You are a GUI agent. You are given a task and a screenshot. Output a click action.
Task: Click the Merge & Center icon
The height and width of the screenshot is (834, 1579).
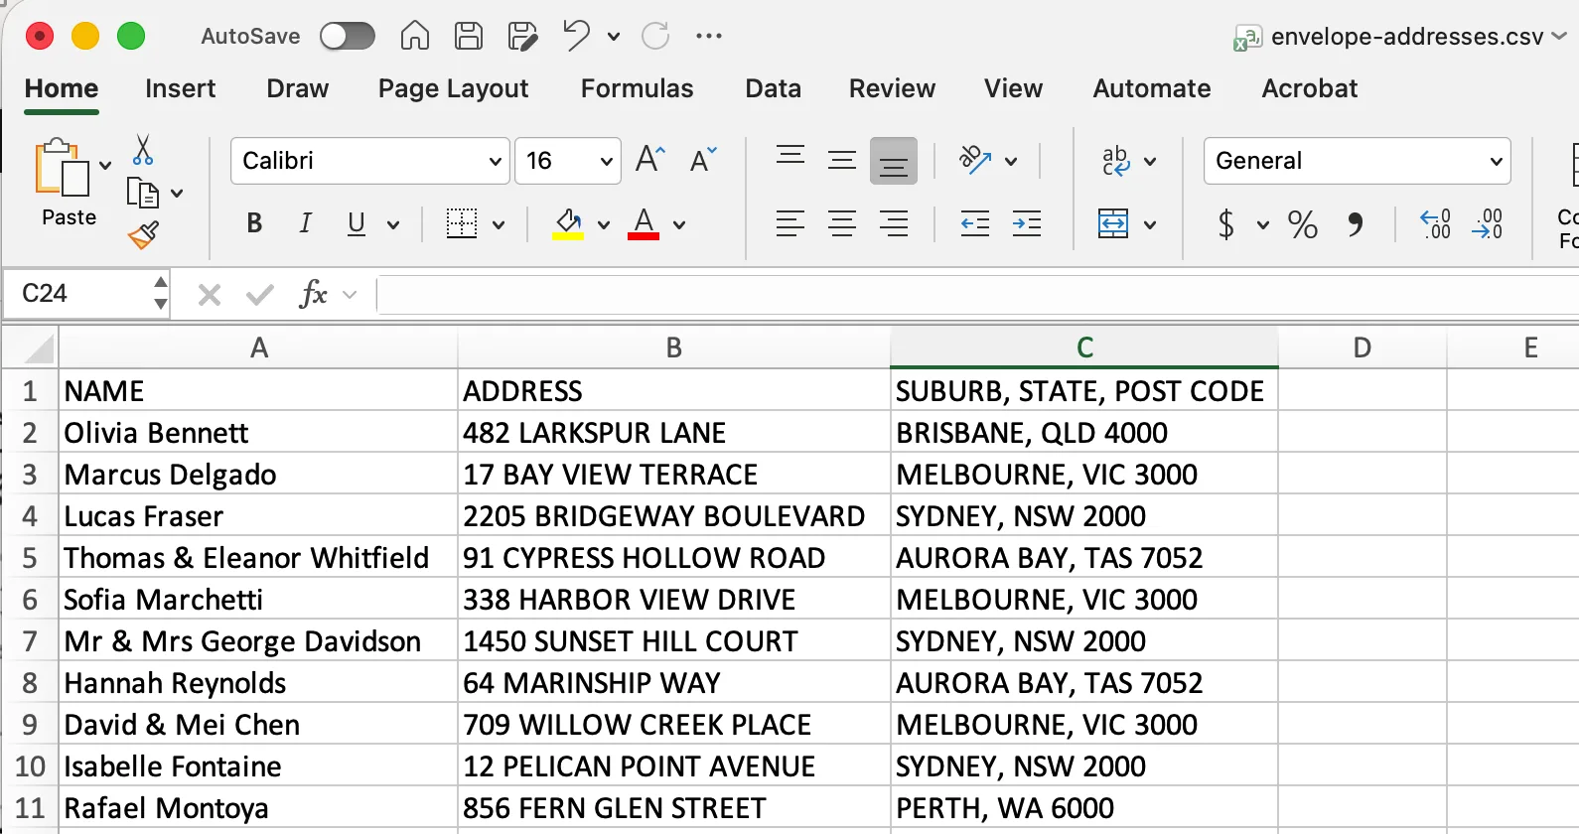(x=1113, y=223)
